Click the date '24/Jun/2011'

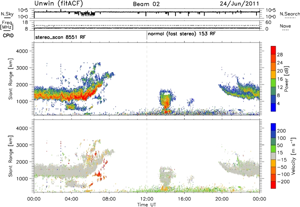pos(239,3)
